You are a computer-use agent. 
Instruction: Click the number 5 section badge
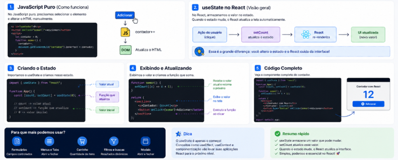(258, 68)
